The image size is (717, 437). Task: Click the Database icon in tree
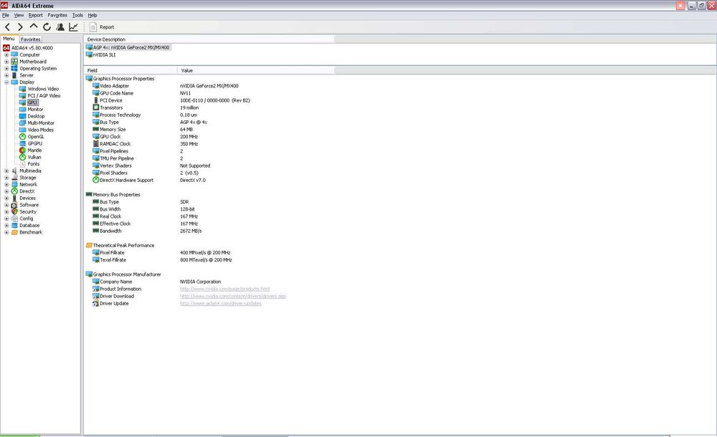click(x=14, y=226)
